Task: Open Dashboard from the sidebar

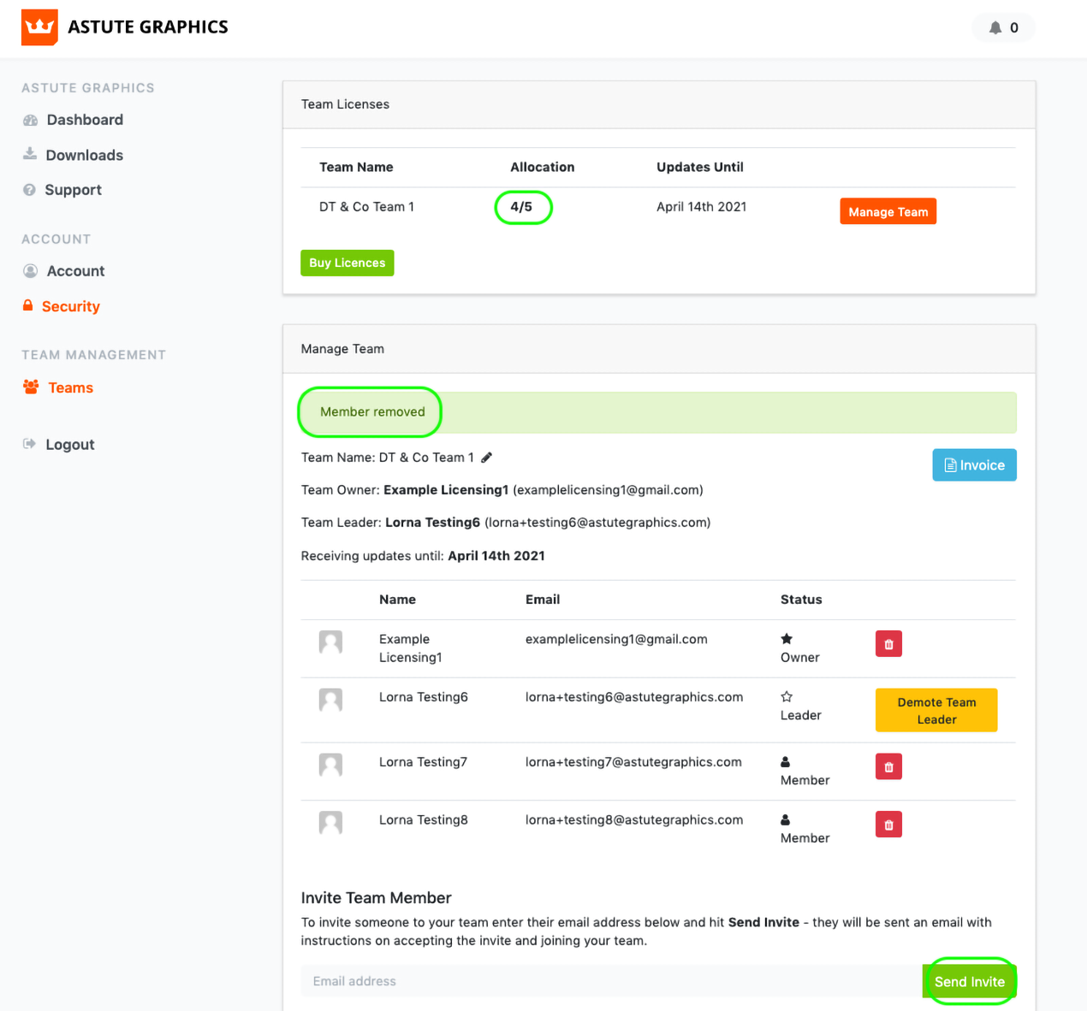Action: point(84,120)
